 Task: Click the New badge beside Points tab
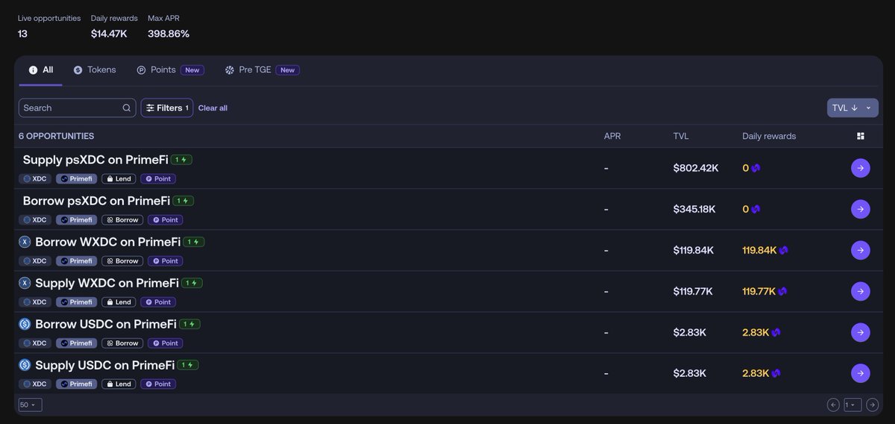coord(192,70)
